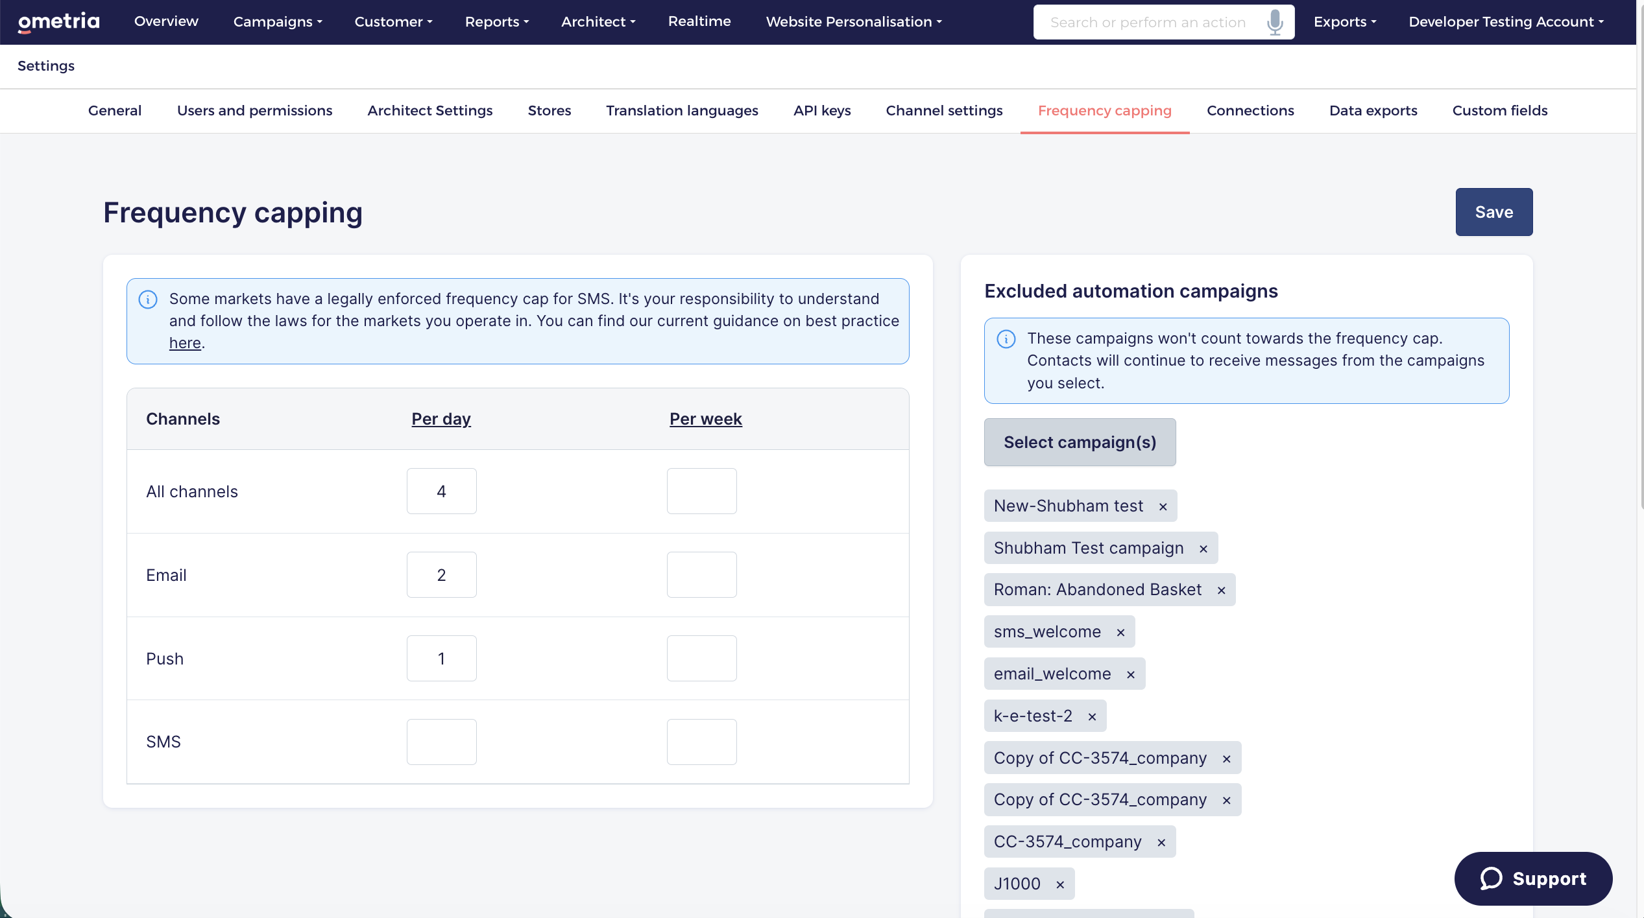Image resolution: width=1644 pixels, height=918 pixels.
Task: Open the Architect Settings tab
Action: pyautogui.click(x=430, y=111)
